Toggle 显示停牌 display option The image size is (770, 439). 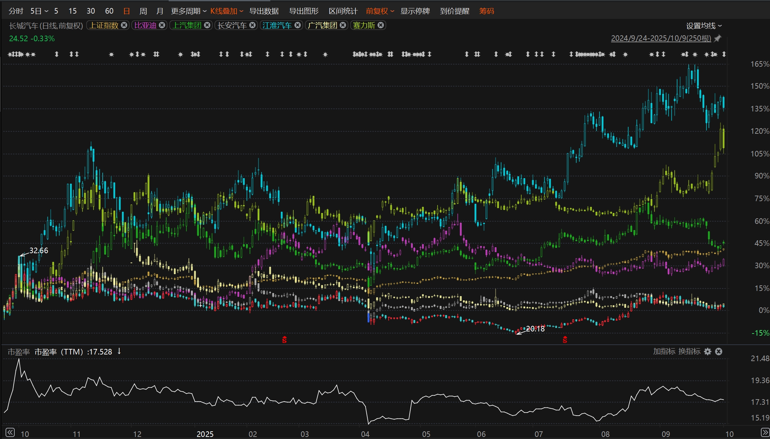click(x=415, y=11)
